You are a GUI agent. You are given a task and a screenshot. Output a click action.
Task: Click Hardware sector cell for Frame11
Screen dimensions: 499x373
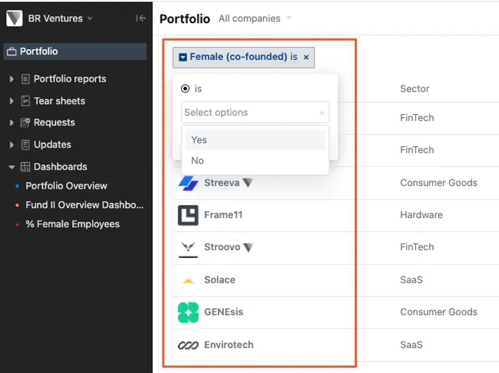tap(422, 215)
